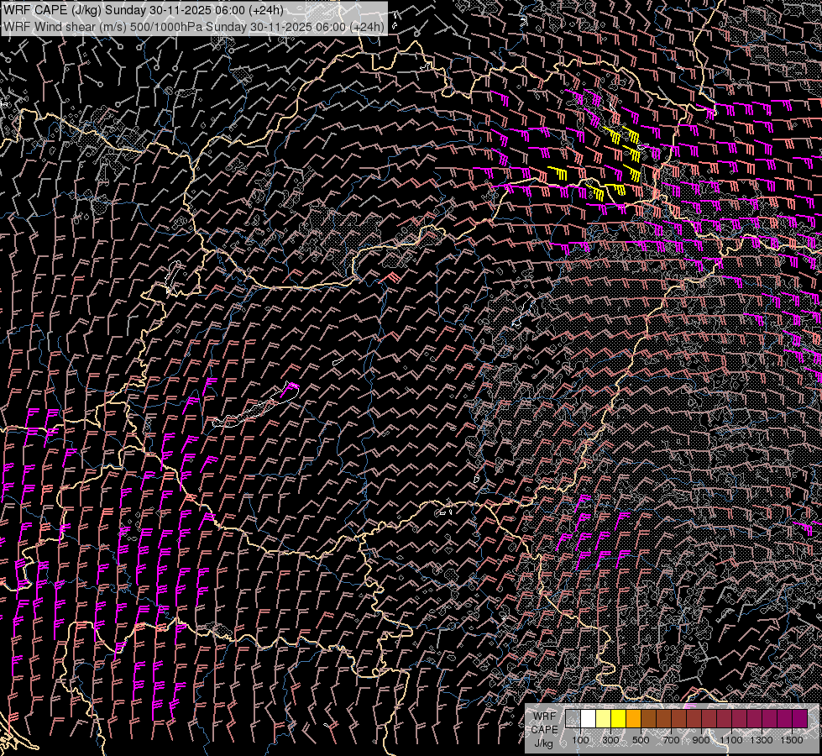The height and width of the screenshot is (756, 822).
Task: Click the orange CAPE legend swatch
Action: (633, 719)
